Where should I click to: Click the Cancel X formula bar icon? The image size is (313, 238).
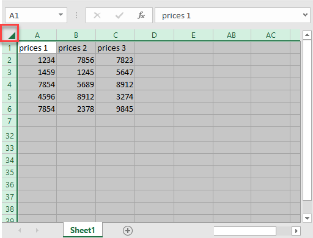pos(97,15)
